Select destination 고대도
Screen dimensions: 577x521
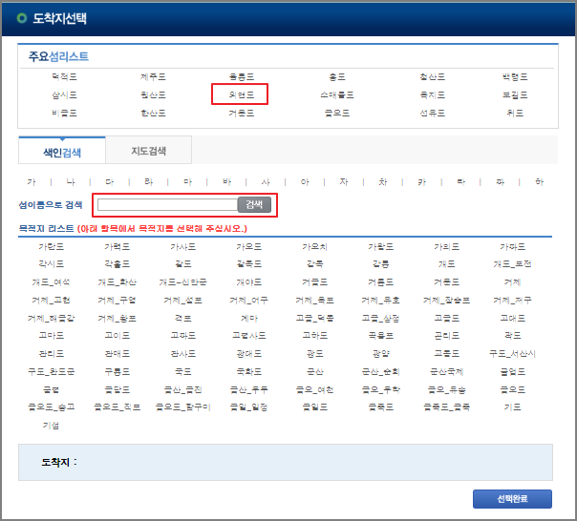click(513, 318)
